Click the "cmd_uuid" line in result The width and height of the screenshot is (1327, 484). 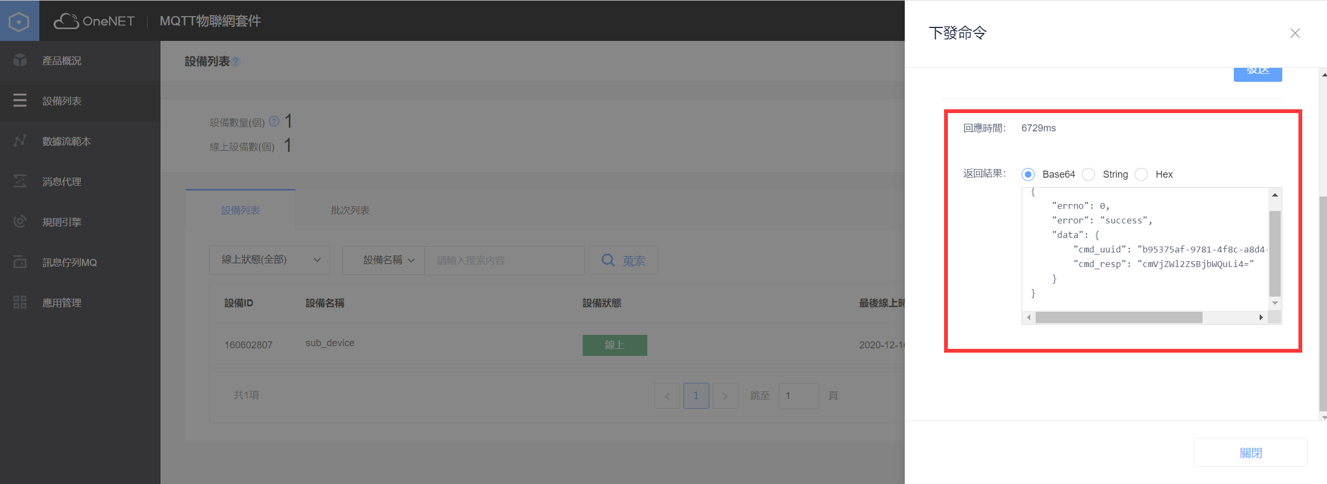pyautogui.click(x=1171, y=249)
